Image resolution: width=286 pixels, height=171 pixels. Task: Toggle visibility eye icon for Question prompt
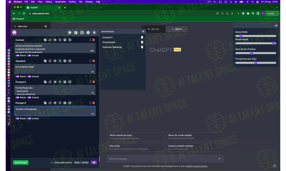[x=55, y=61]
